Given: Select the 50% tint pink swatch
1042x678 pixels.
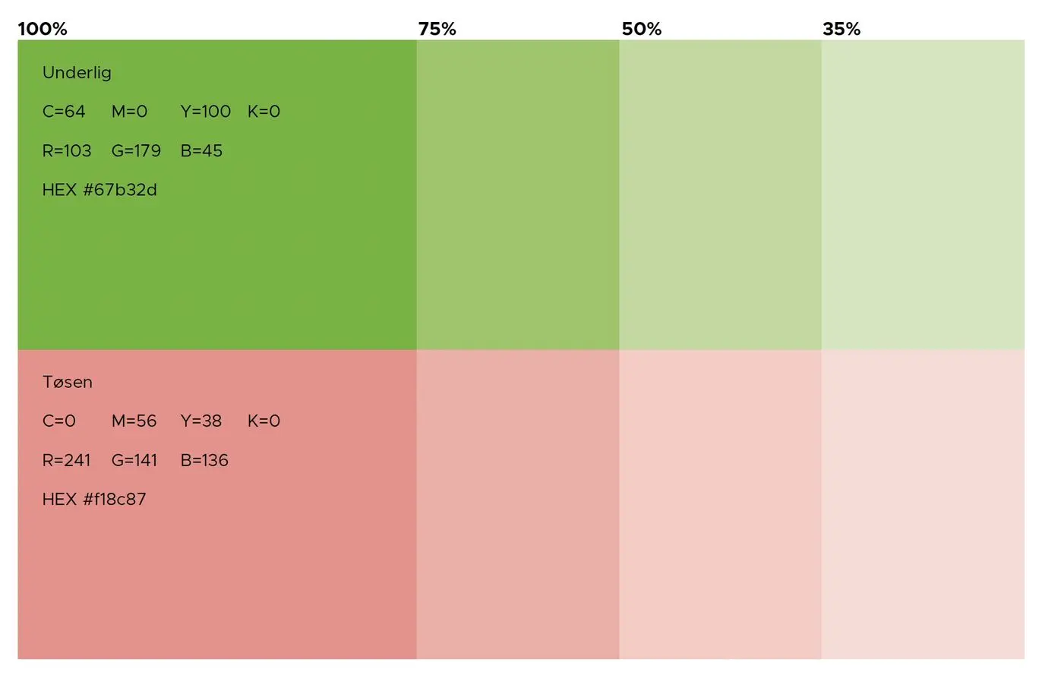Looking at the screenshot, I should pos(720,504).
